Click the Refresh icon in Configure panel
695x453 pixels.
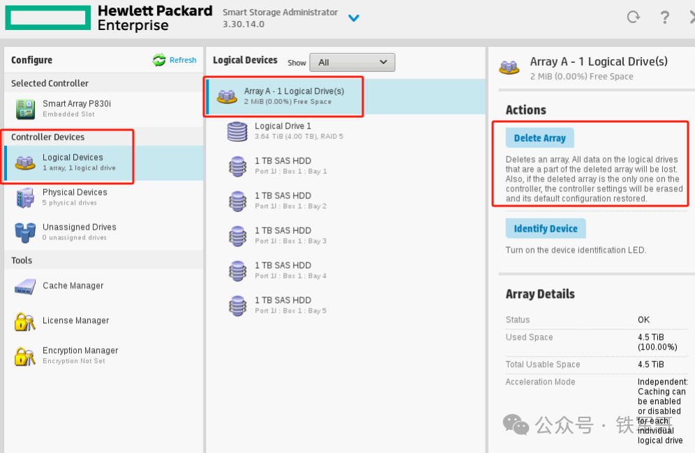pyautogui.click(x=158, y=60)
